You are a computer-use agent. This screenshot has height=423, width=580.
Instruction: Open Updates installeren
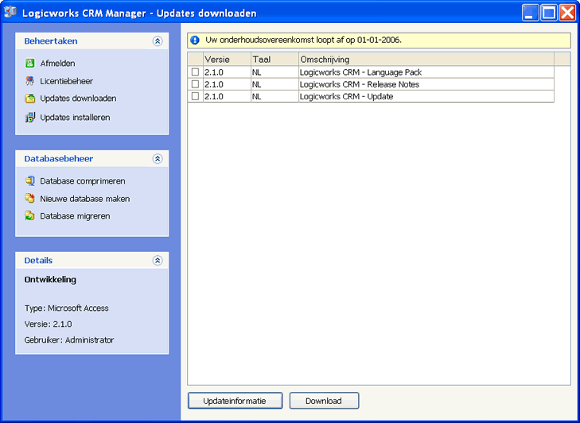click(75, 118)
